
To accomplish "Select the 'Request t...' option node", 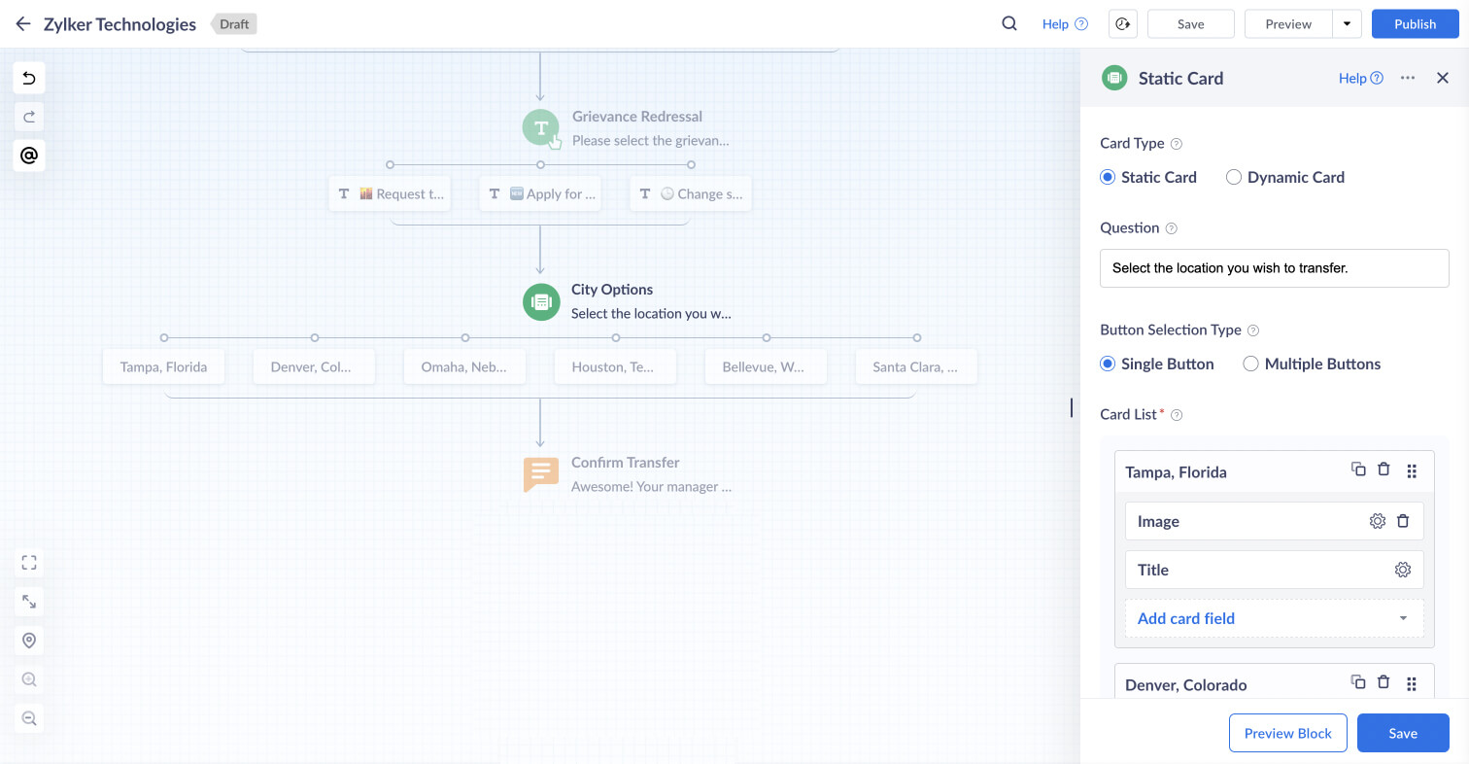I will [390, 193].
